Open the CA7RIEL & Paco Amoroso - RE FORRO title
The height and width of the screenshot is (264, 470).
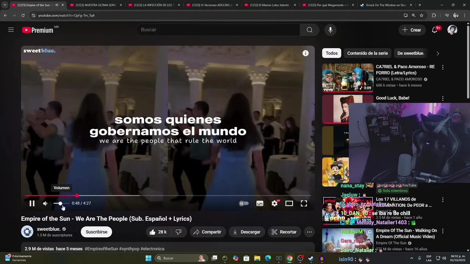[x=405, y=70]
